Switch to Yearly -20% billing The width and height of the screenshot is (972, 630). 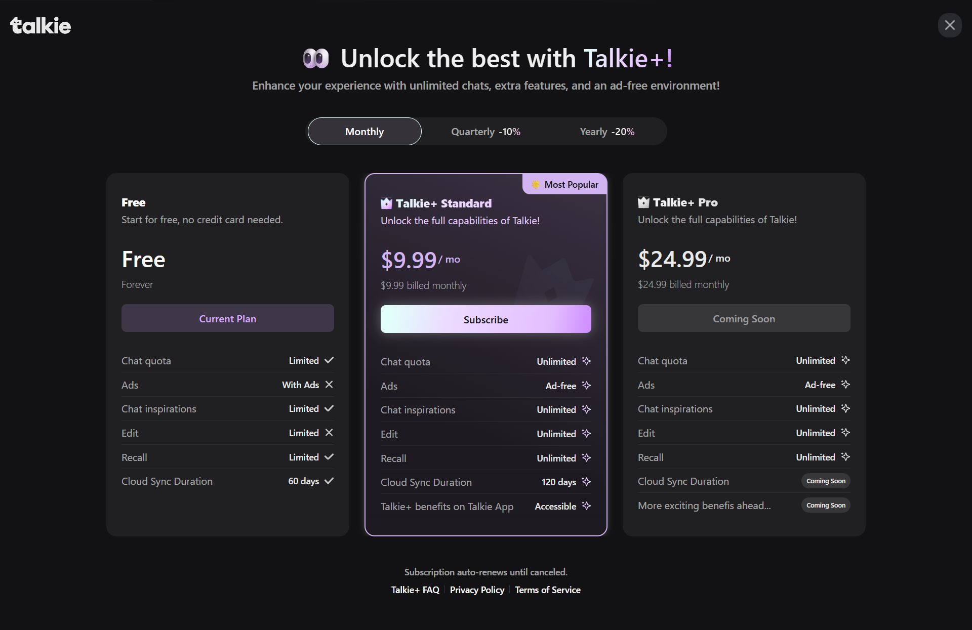click(x=607, y=132)
